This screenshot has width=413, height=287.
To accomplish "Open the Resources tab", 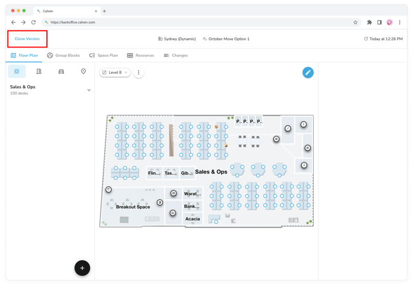I will (141, 56).
